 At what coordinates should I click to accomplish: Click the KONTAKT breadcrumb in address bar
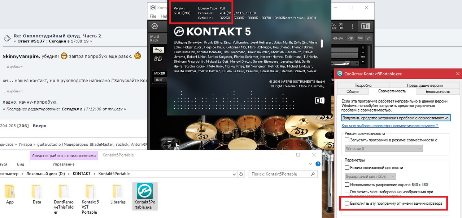(82, 174)
